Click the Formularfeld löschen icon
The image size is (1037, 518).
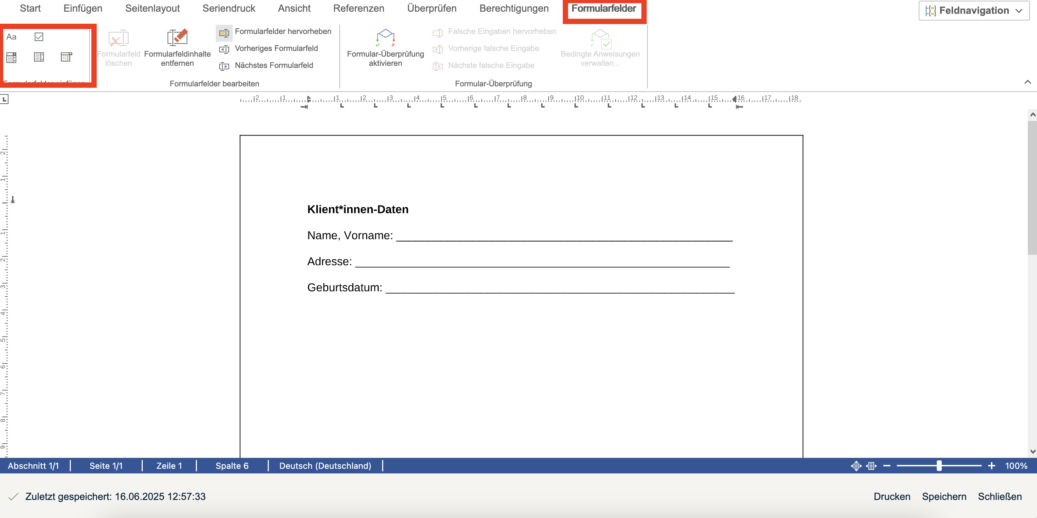[x=118, y=39]
